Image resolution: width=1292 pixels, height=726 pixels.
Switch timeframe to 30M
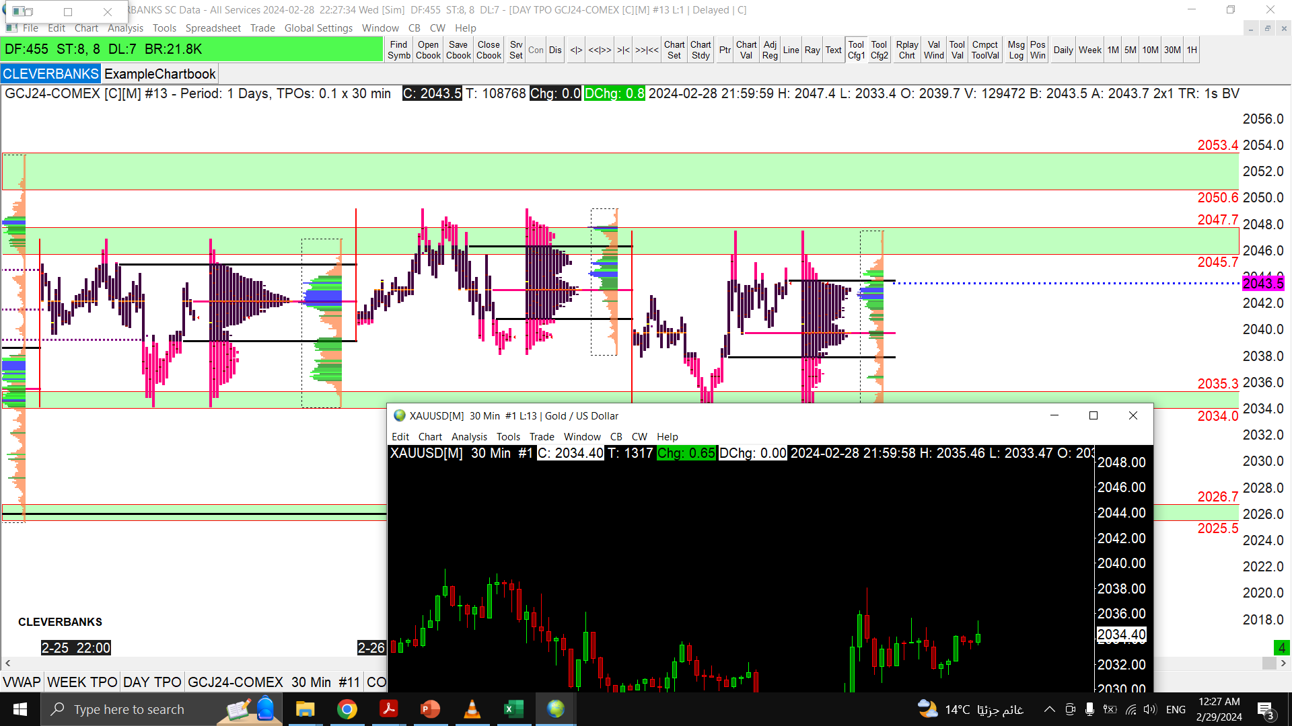click(x=1172, y=50)
